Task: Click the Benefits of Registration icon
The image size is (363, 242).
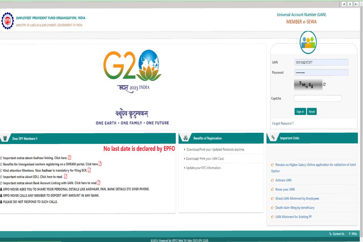Action: click(185, 138)
